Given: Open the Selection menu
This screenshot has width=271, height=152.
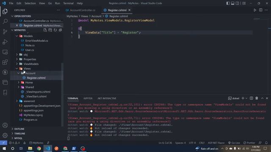Looking at the screenshot, I should [x=30, y=3].
